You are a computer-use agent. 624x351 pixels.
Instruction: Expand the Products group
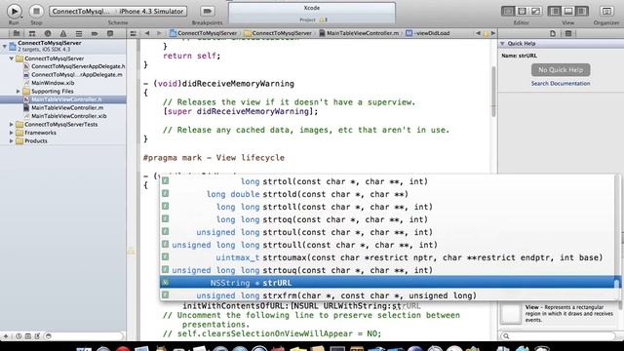click(x=12, y=140)
